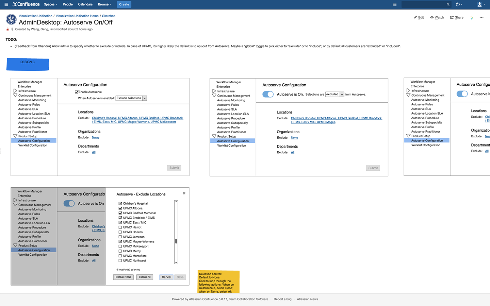The width and height of the screenshot is (490, 306).
Task: Click the Exclue All button
Action: [145, 277]
